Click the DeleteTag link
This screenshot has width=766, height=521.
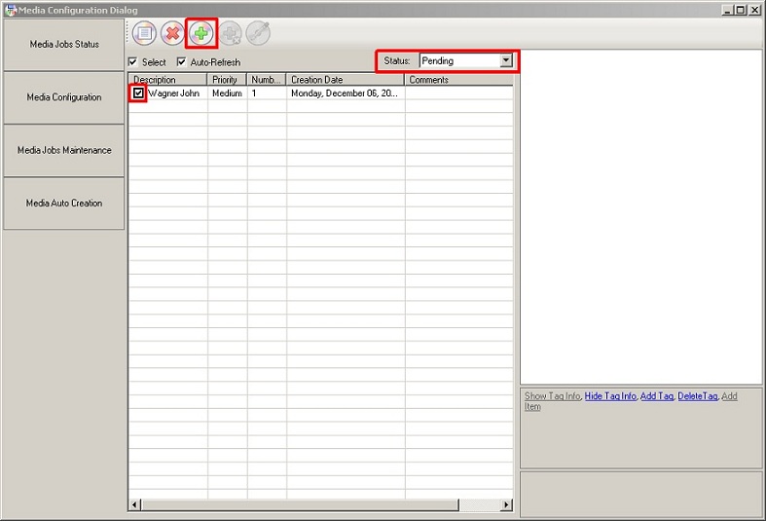[x=698, y=396]
